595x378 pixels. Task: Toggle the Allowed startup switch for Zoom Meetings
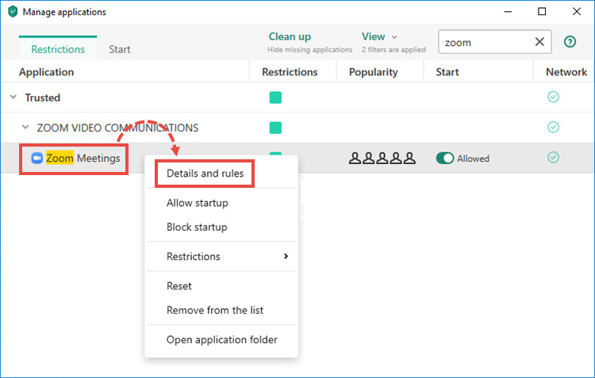445,158
